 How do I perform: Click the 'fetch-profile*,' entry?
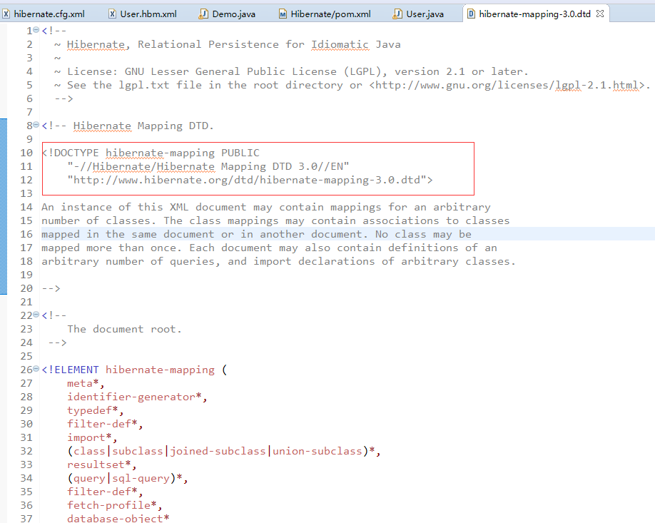[x=114, y=505]
